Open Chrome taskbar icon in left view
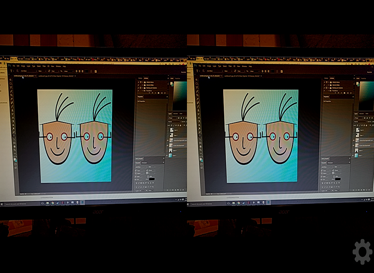This screenshot has height=273, width=374. [53, 203]
